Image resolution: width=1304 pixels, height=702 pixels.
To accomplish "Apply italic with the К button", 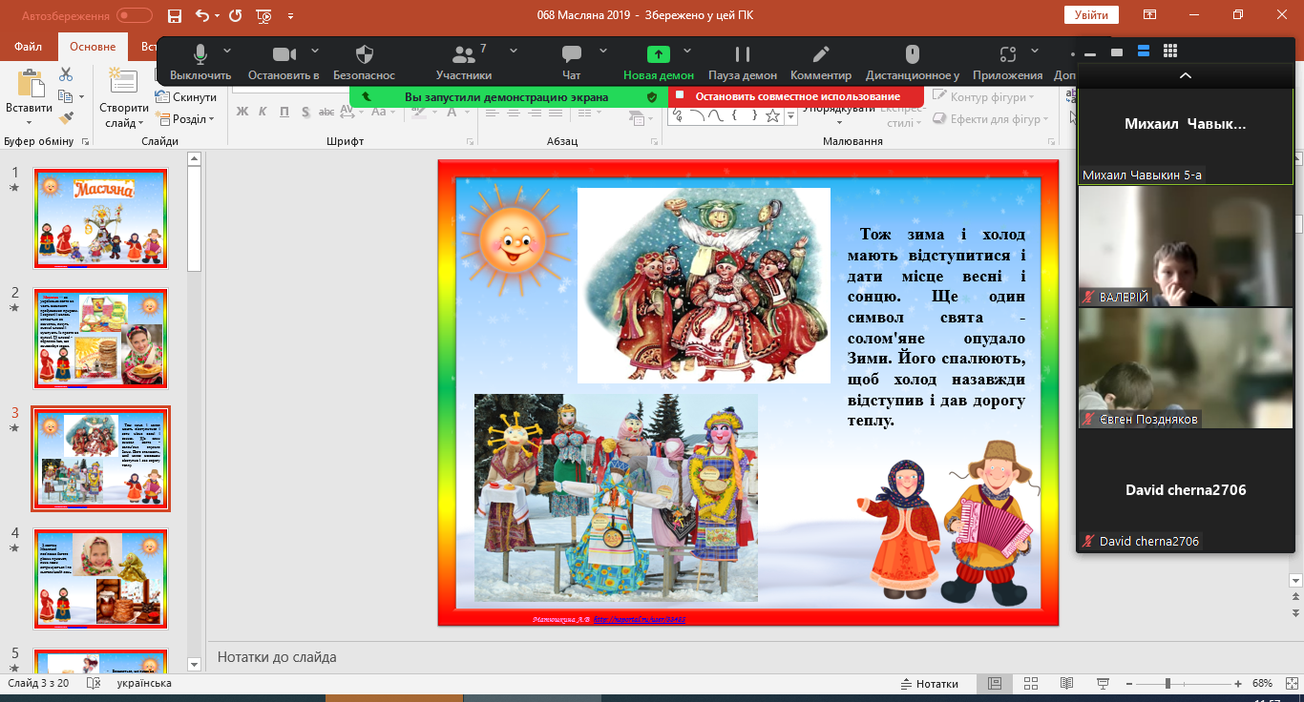I will (x=263, y=112).
